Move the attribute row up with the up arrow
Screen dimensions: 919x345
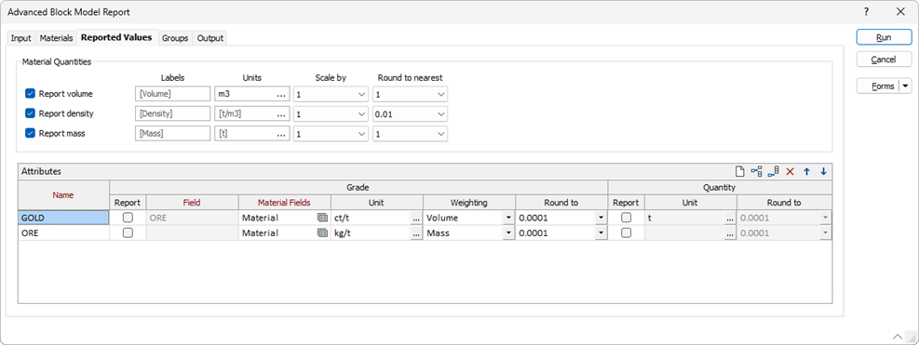806,172
